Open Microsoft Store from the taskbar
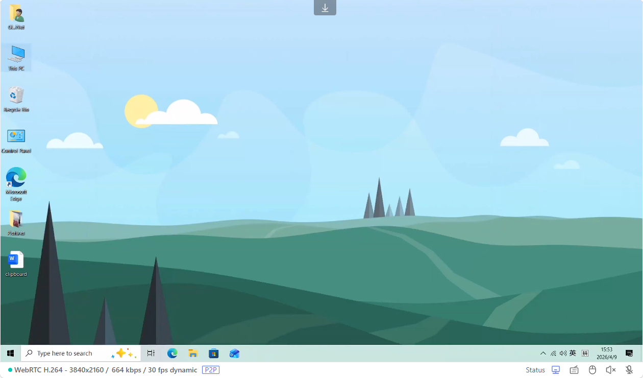 [214, 353]
